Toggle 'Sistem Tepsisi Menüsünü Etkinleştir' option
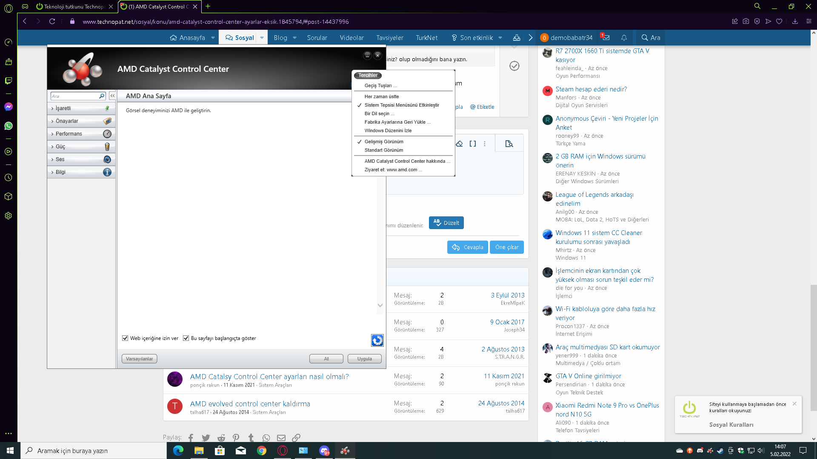 click(401, 105)
